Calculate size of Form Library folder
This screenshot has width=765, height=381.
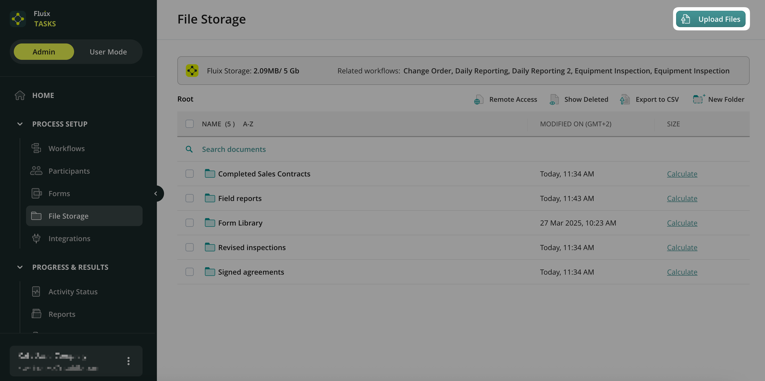click(682, 223)
